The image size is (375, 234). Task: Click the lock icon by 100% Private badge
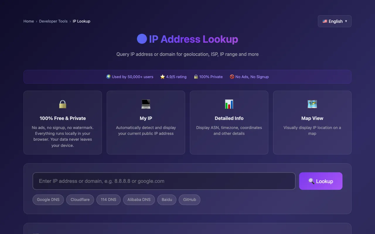point(196,77)
